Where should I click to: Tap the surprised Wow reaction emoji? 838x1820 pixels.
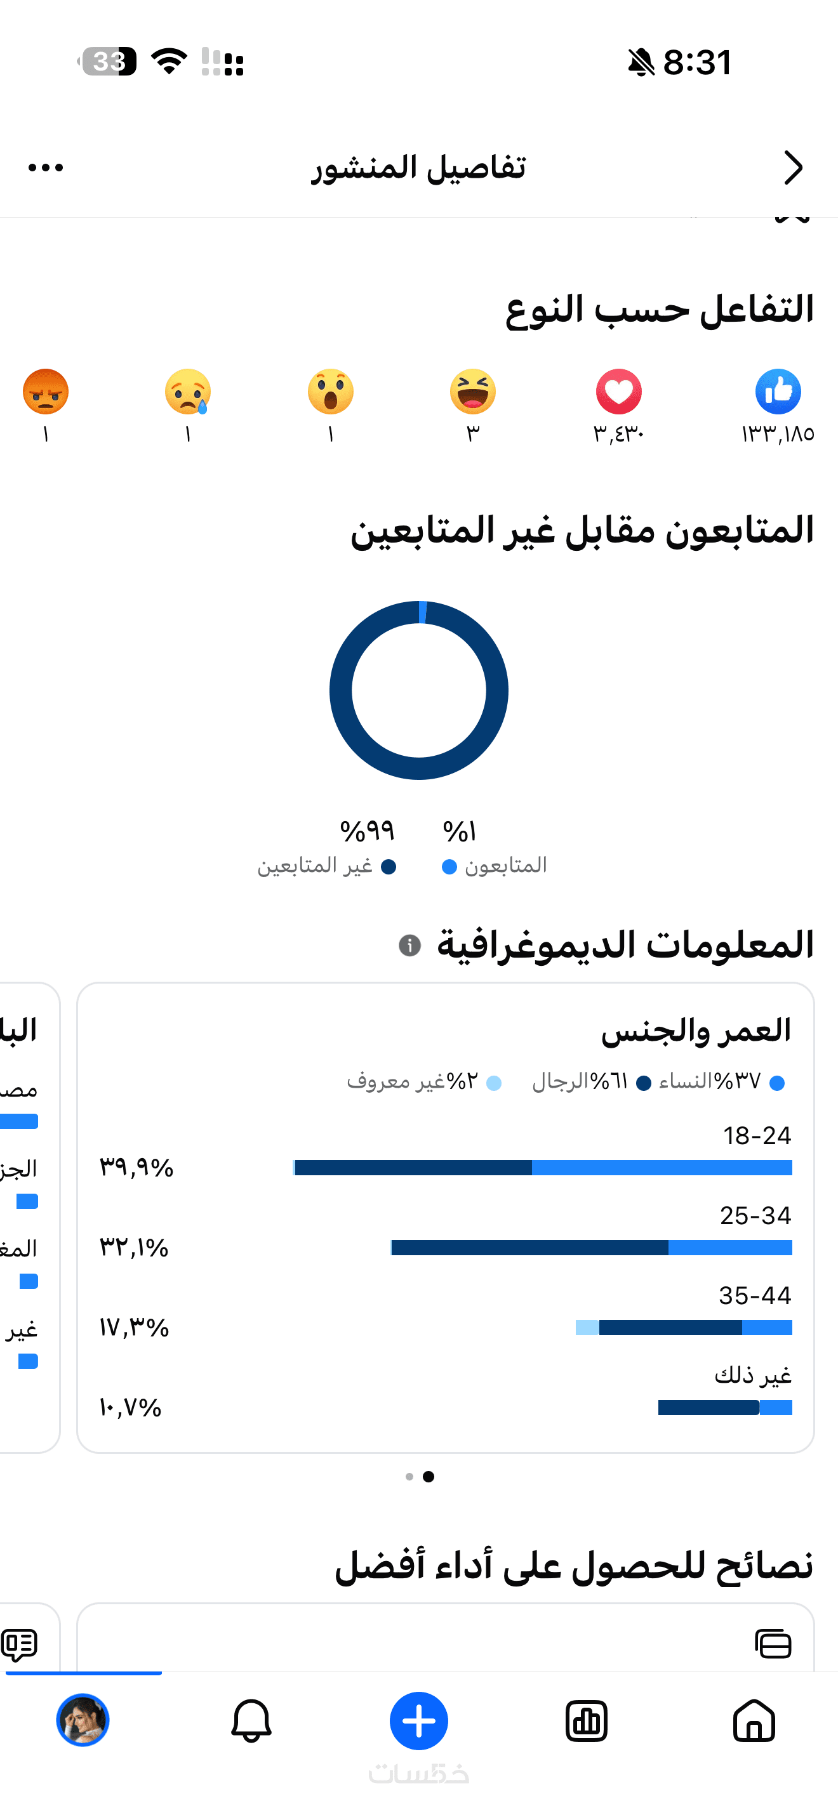click(330, 392)
